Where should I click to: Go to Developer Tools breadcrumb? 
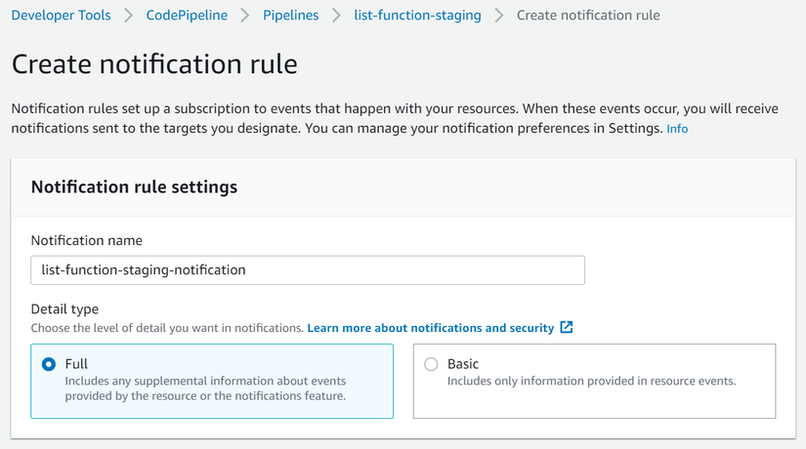(62, 16)
